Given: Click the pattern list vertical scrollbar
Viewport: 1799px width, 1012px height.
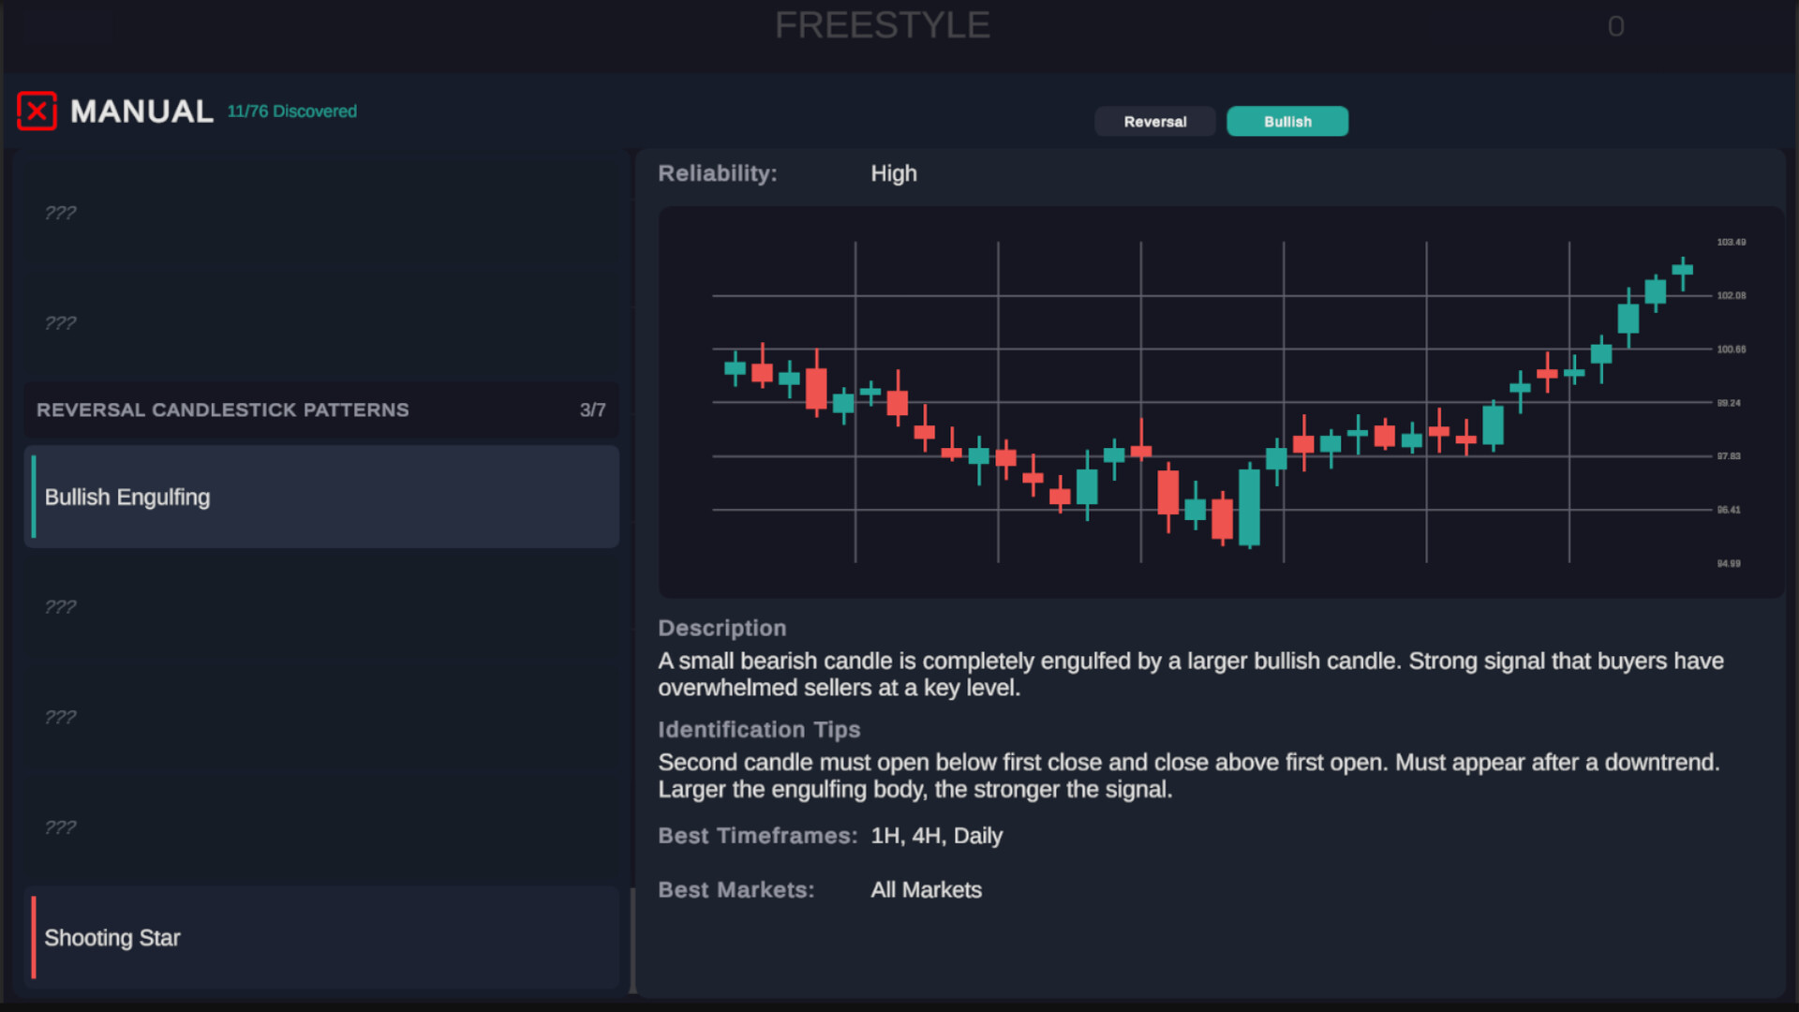Looking at the screenshot, I should click(632, 940).
